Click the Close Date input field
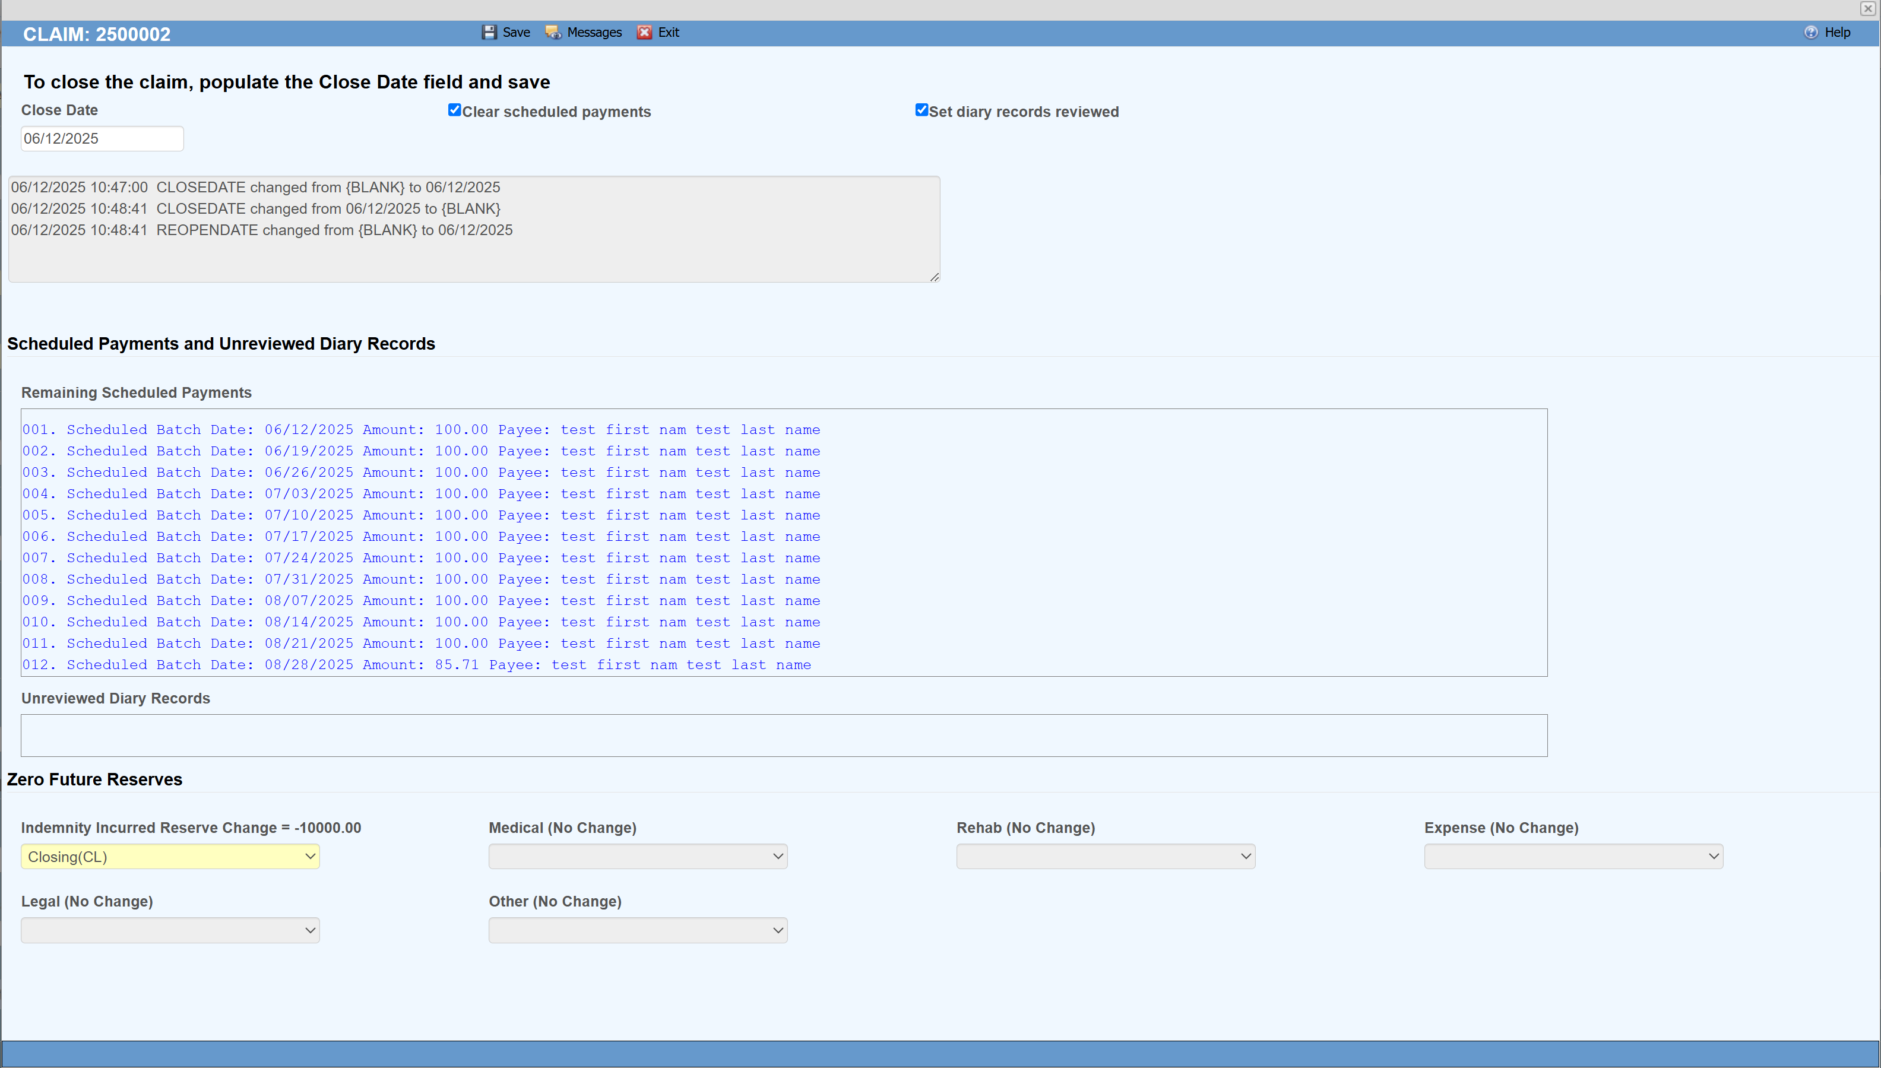1881x1068 pixels. [x=102, y=139]
